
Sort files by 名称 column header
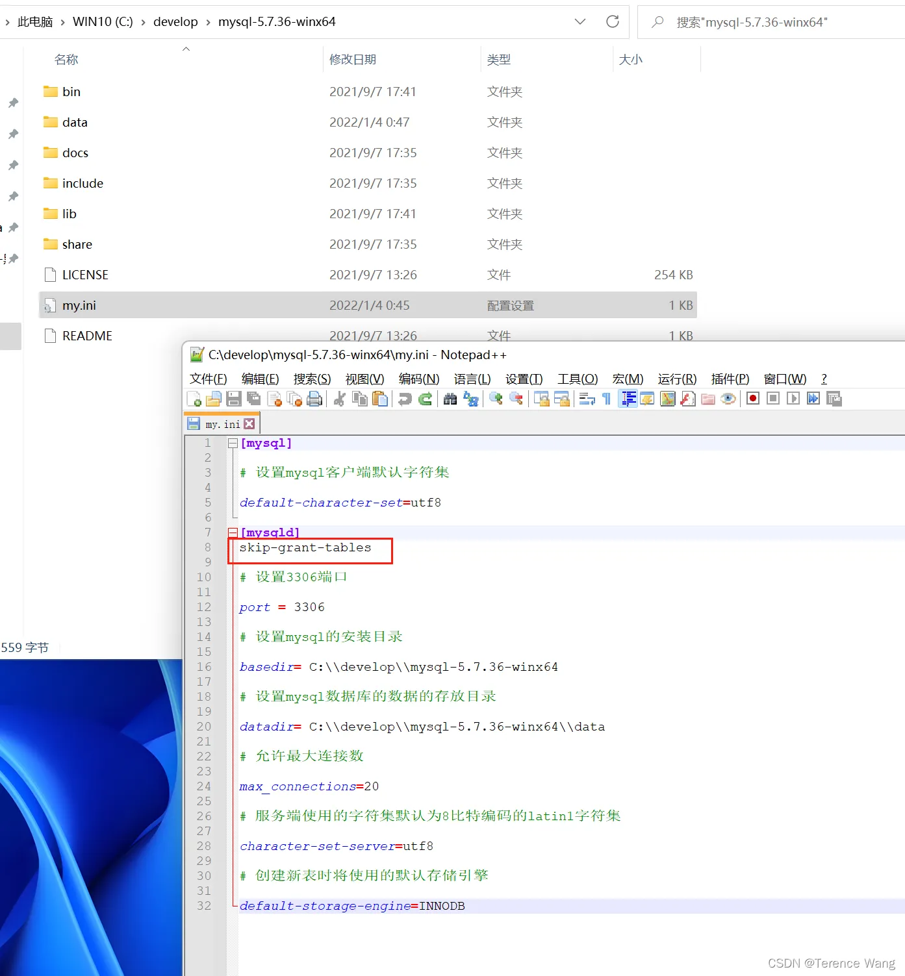[66, 60]
